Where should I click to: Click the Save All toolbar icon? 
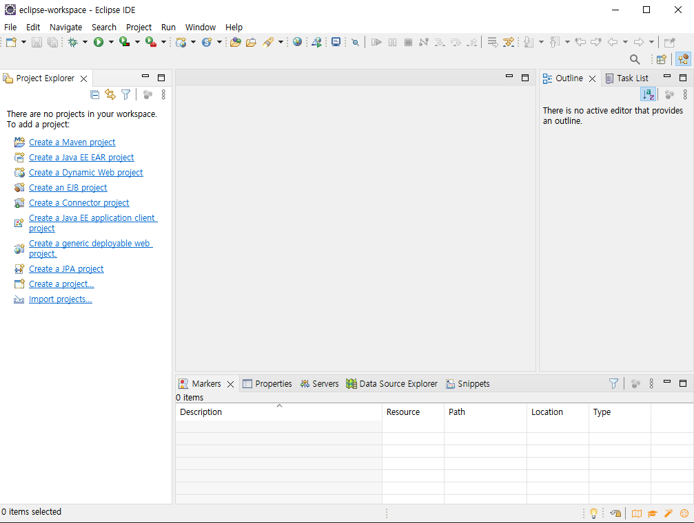pyautogui.click(x=52, y=42)
